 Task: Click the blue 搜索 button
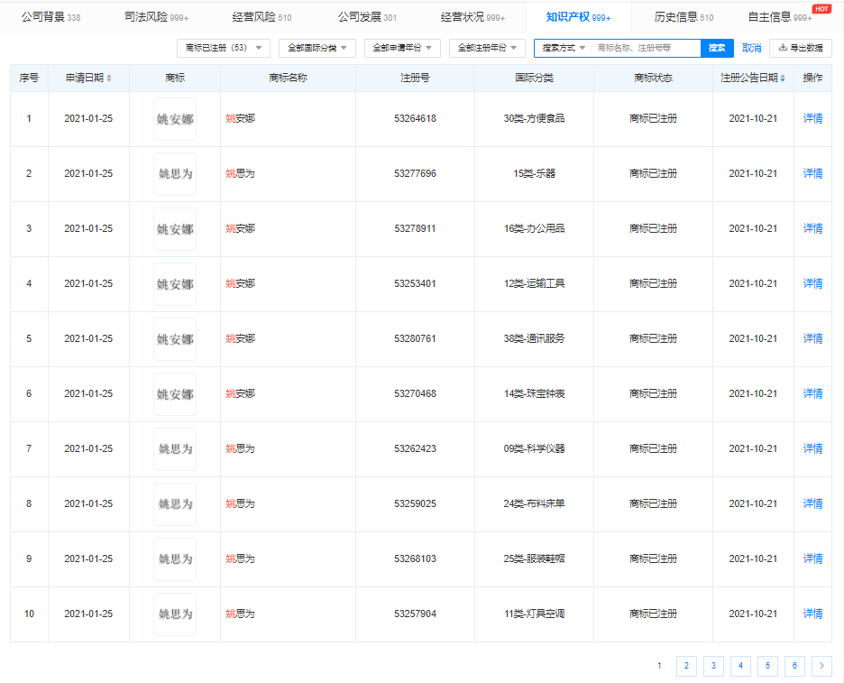pyautogui.click(x=717, y=48)
